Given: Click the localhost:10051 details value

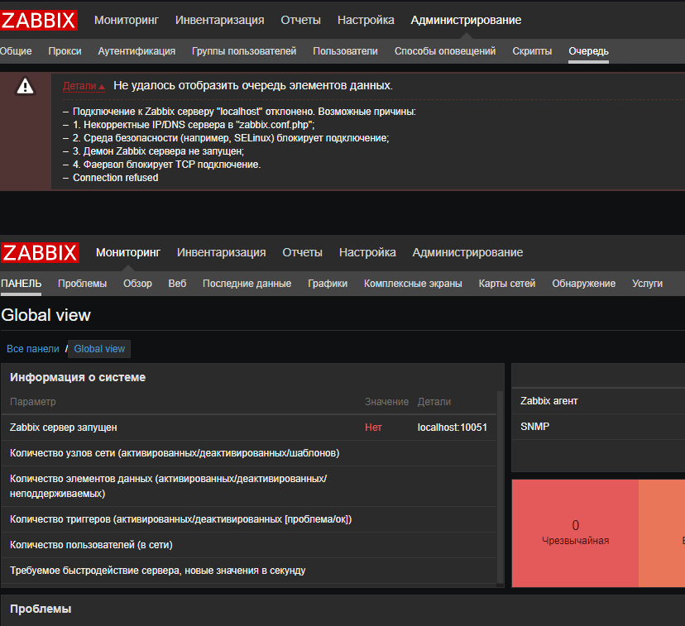Looking at the screenshot, I should 453,428.
